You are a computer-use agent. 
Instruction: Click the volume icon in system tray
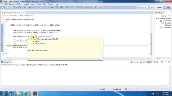159,94
